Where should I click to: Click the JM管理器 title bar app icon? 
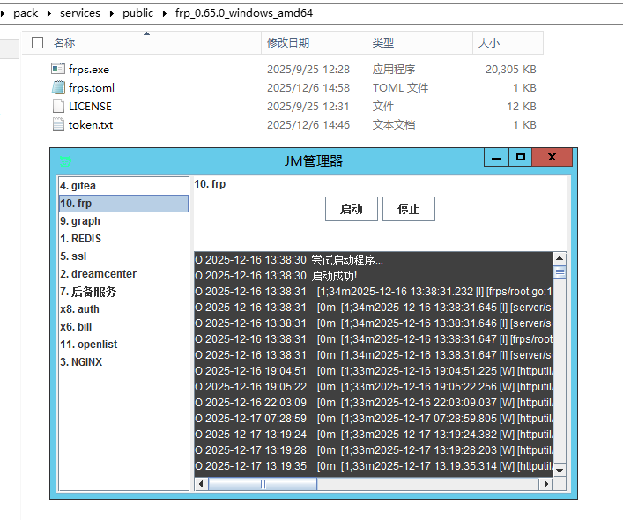click(x=65, y=160)
